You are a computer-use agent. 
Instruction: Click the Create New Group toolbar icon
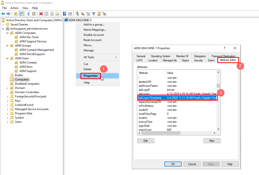[x=83, y=14]
